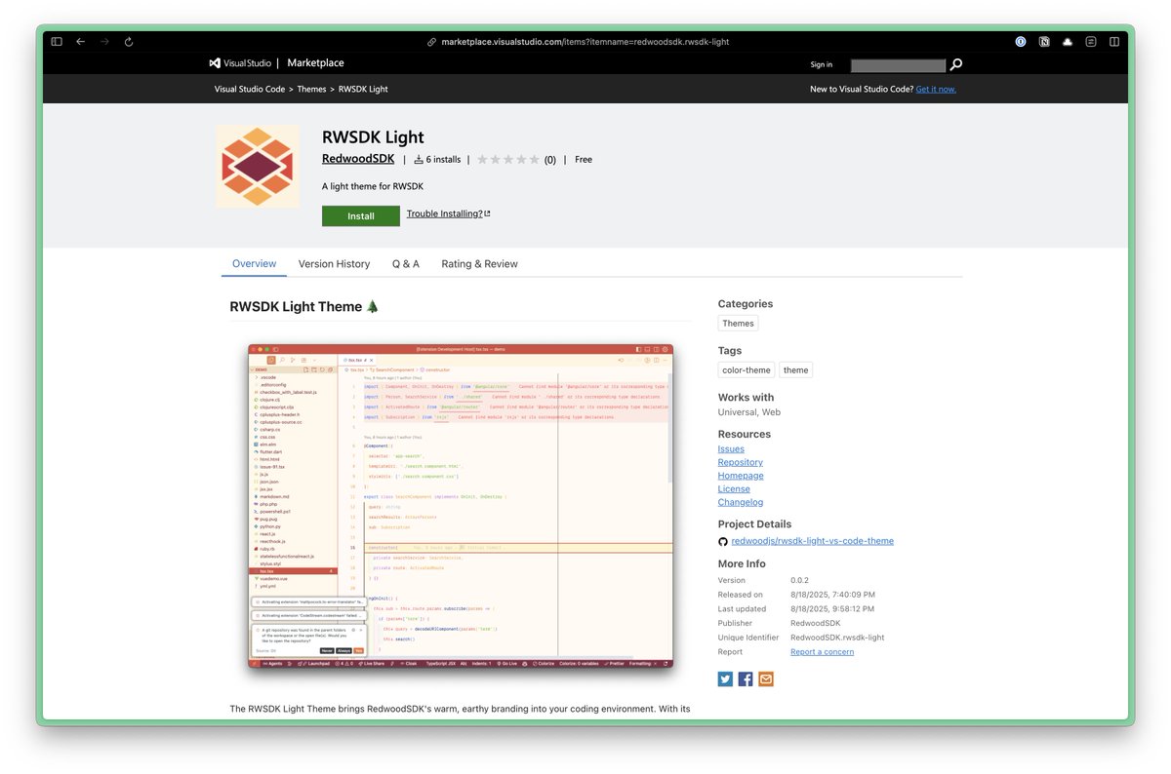Image resolution: width=1171 pixels, height=774 pixels.
Task: Open Themes breadcrumb
Action: coord(311,89)
